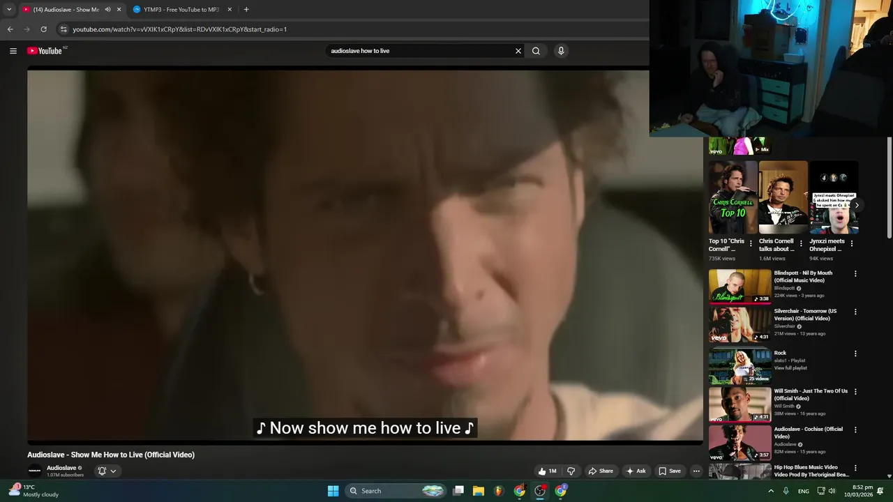Screen dimensions: 893x502
Task: Open more actions ellipsis under the video
Action: 696,471
